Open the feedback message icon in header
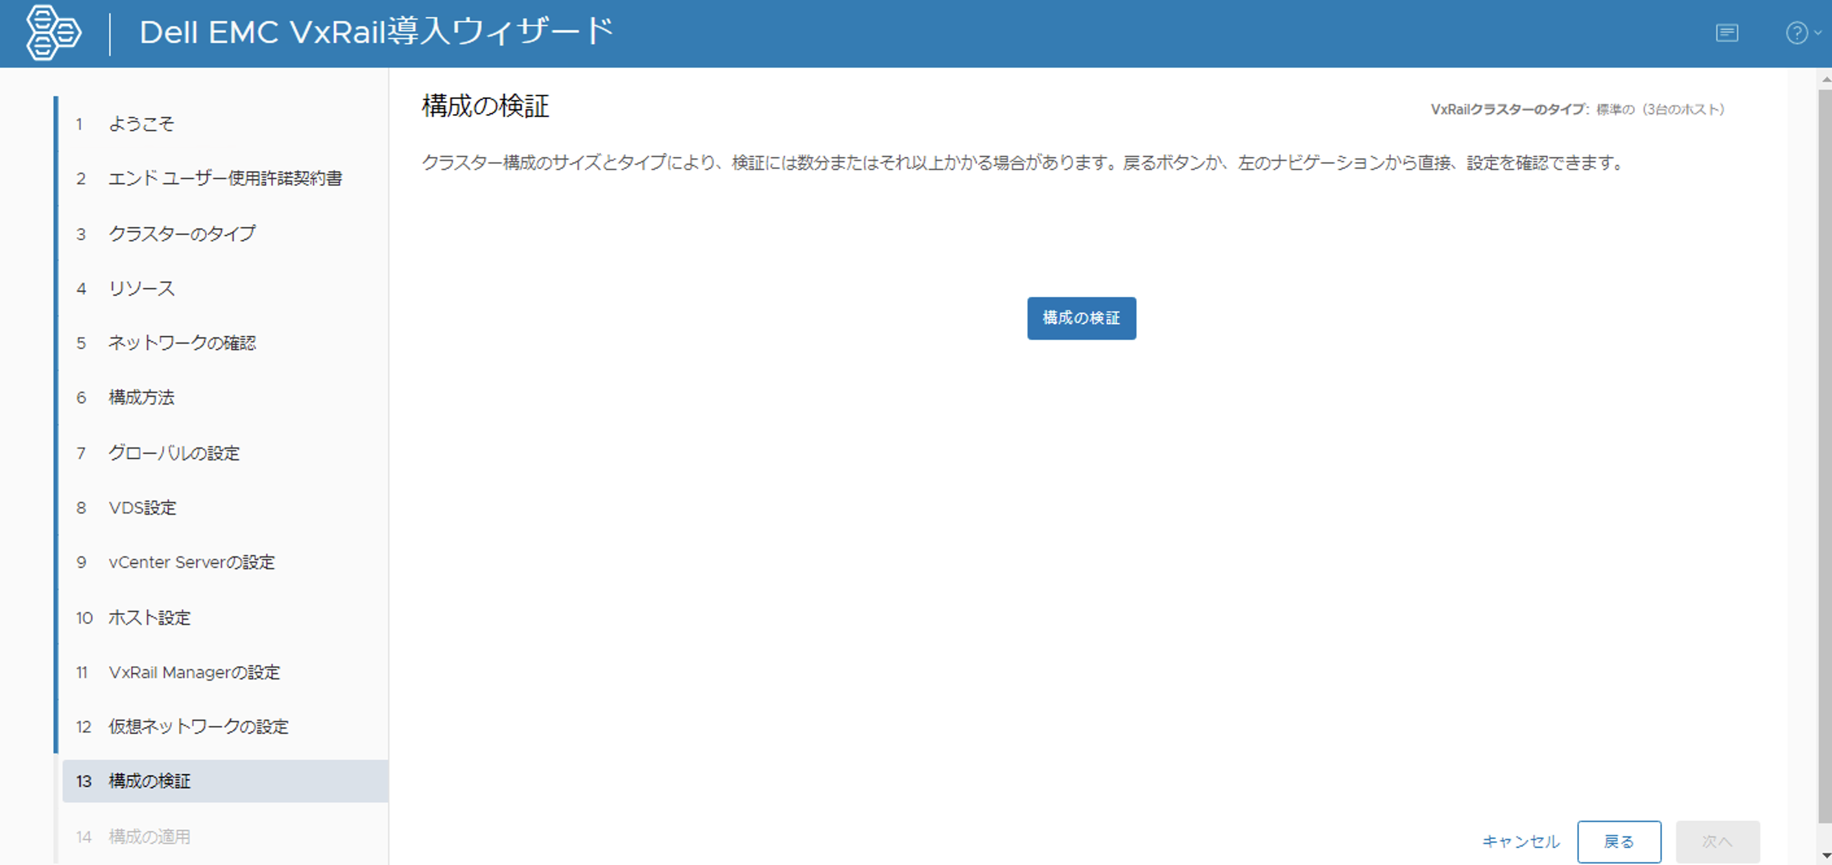The image size is (1832, 865). coord(1726,32)
